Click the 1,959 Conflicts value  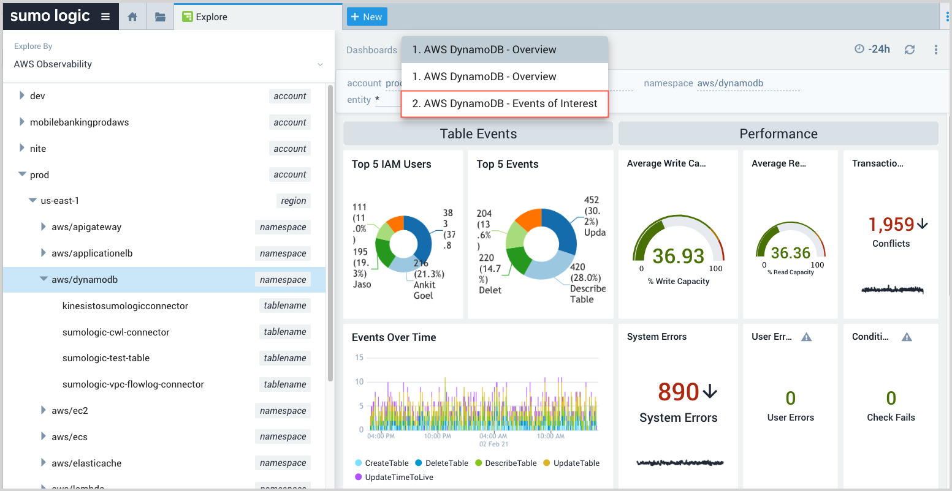point(892,225)
